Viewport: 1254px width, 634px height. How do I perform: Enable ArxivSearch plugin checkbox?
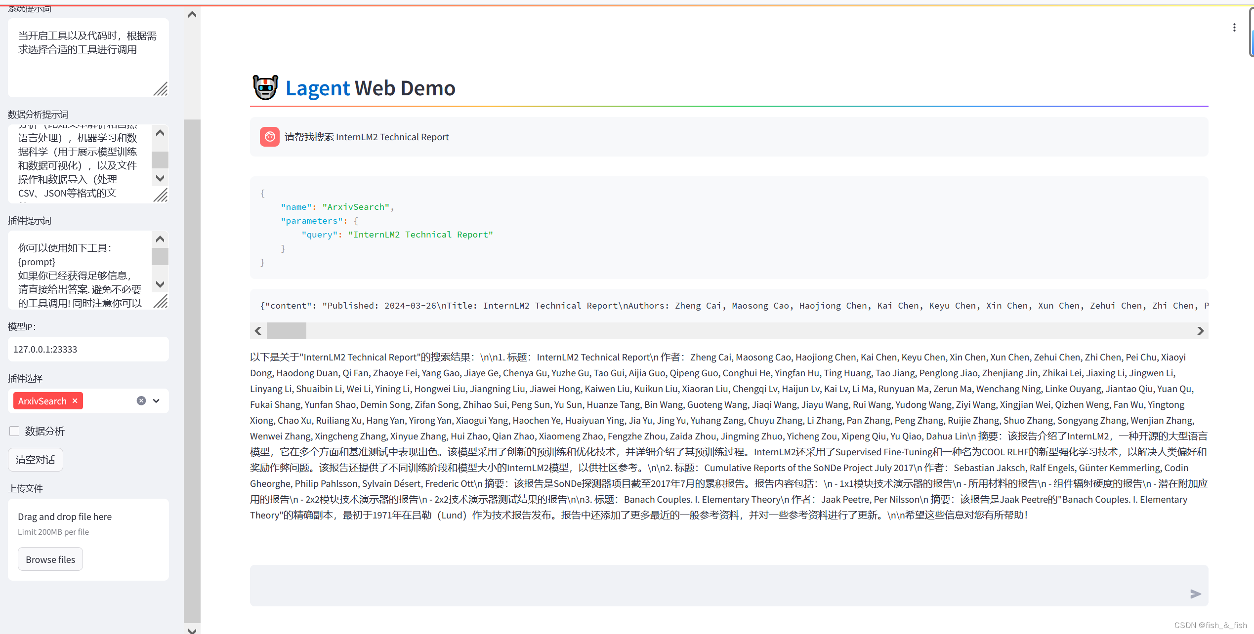(45, 400)
